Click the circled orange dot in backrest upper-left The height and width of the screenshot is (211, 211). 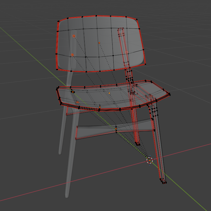pos(74,36)
